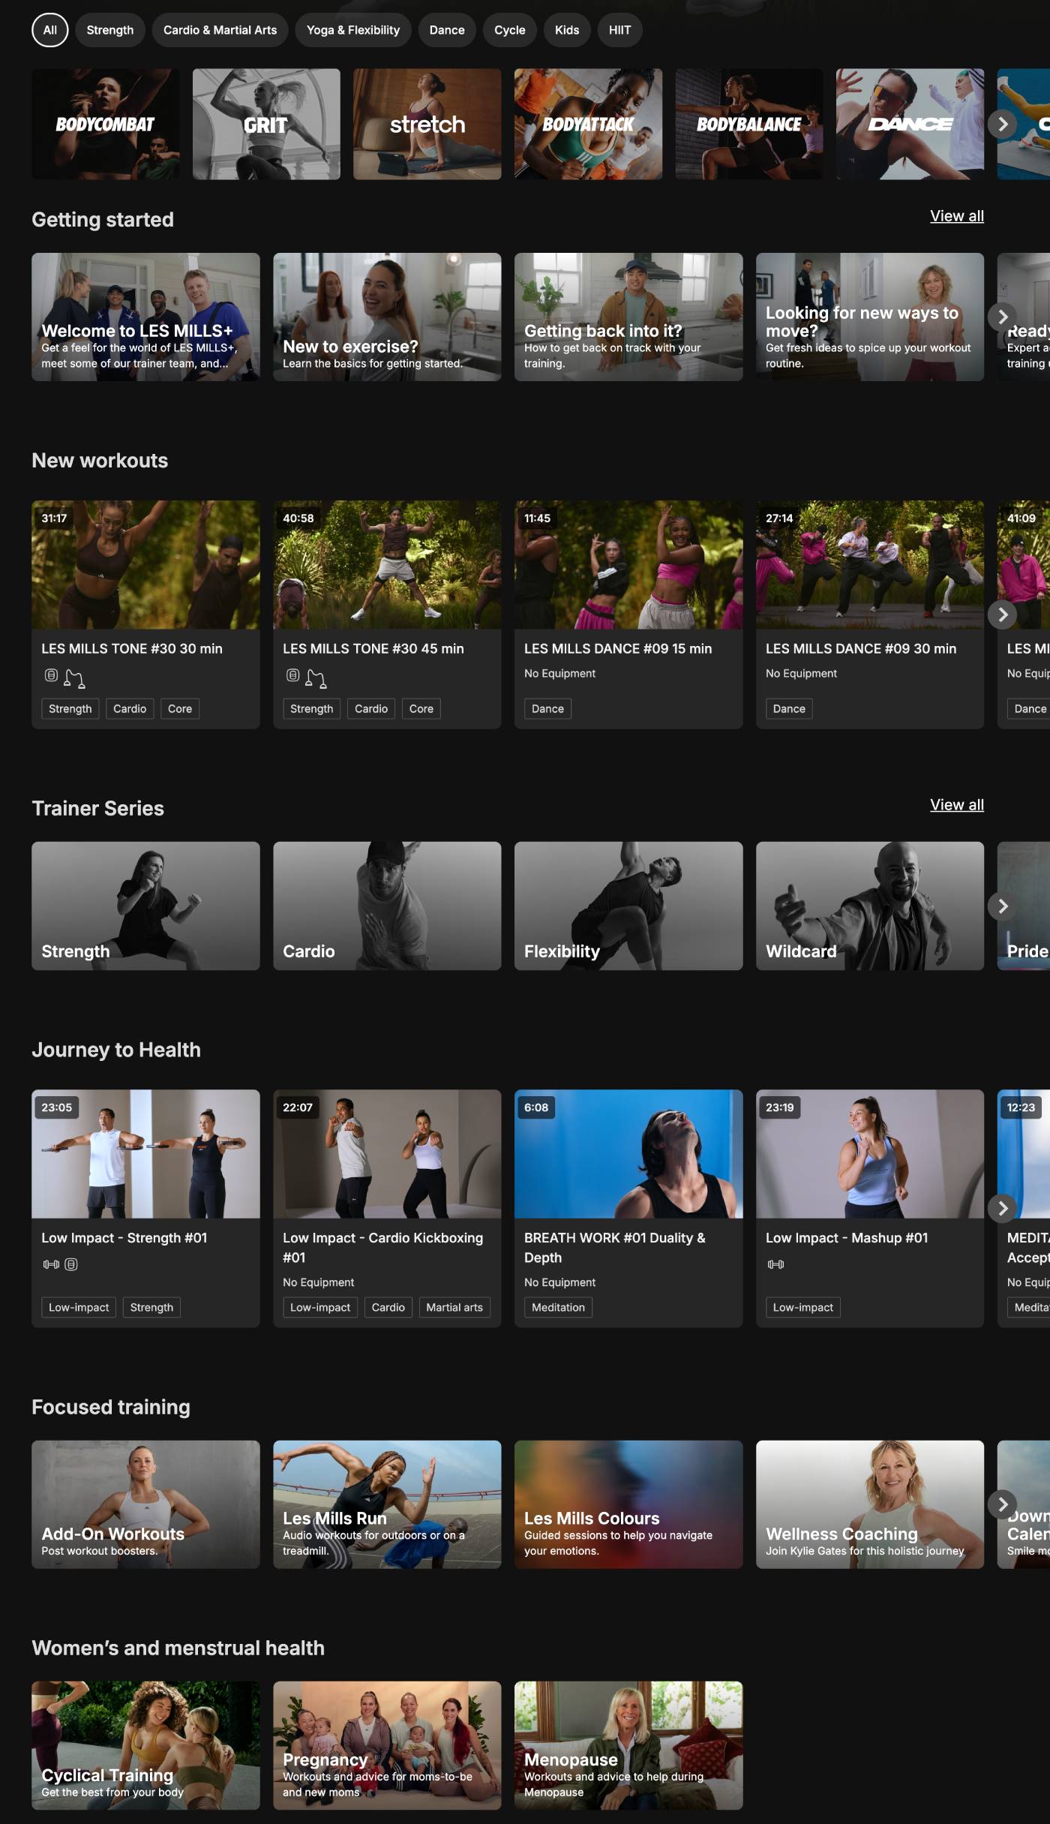Viewport: 1050px width, 1824px height.
Task: Open the stretch program tile
Action: pyautogui.click(x=427, y=124)
